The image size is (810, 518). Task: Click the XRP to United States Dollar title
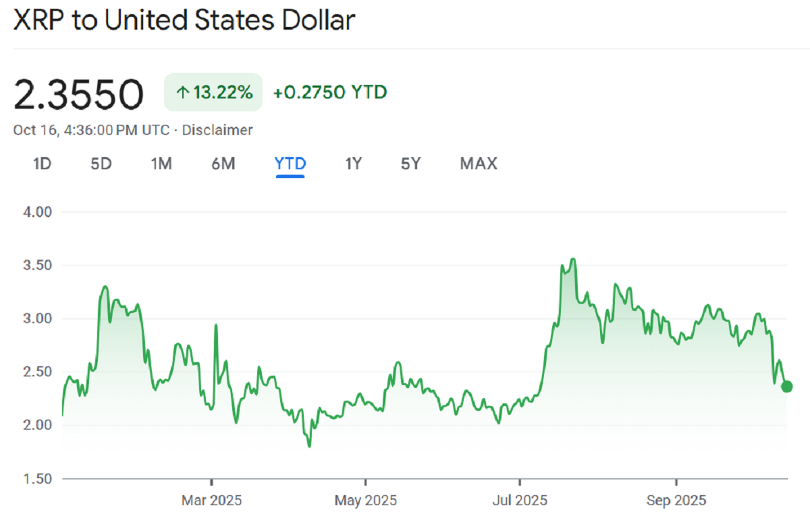coord(184,20)
